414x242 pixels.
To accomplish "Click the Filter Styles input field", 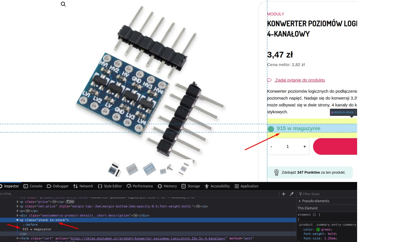I will point(326,194).
